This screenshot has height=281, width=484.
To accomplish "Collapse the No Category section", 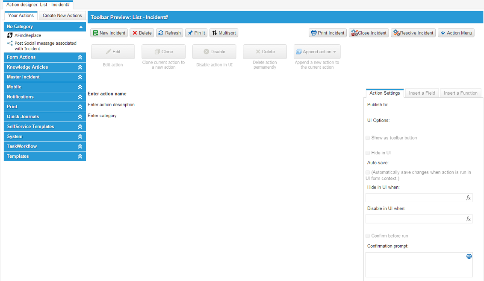I will pos(81,26).
